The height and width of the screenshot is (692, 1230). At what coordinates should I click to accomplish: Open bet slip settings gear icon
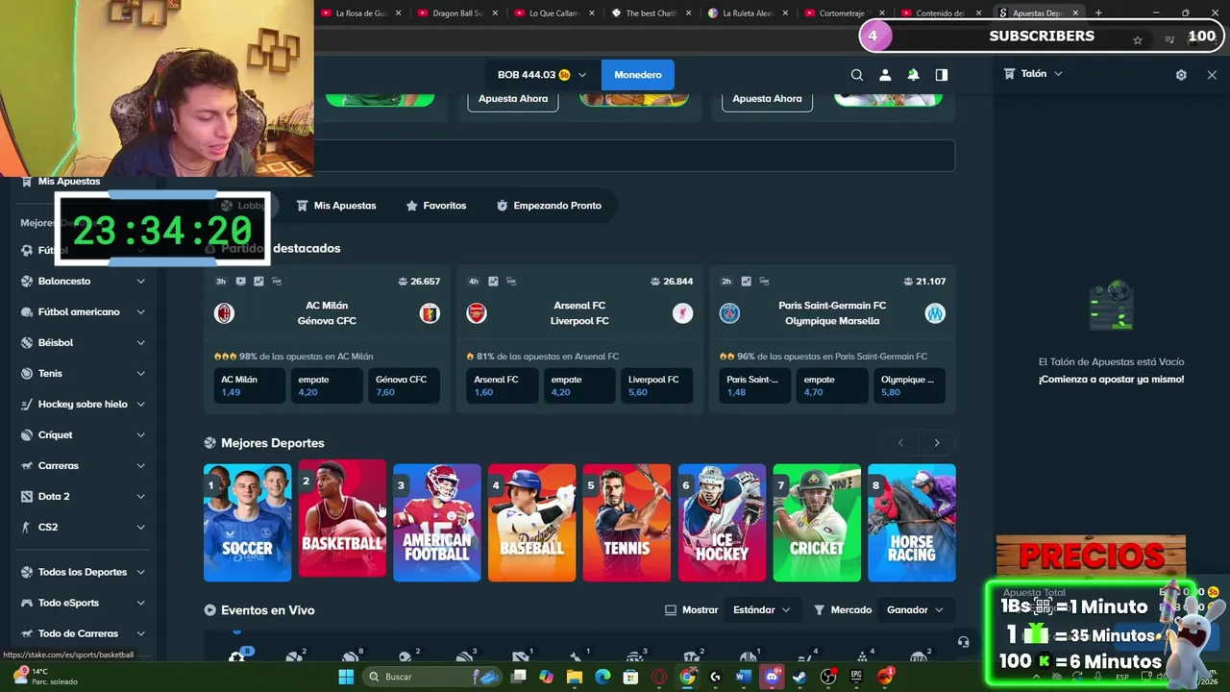[x=1181, y=75]
